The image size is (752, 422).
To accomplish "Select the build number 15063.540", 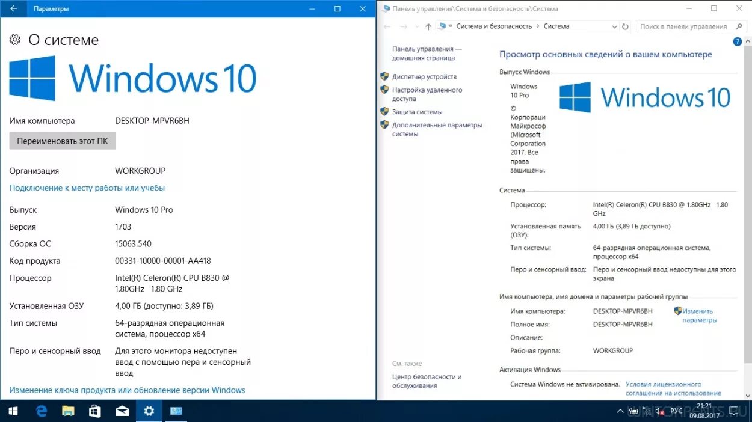I will tap(133, 244).
